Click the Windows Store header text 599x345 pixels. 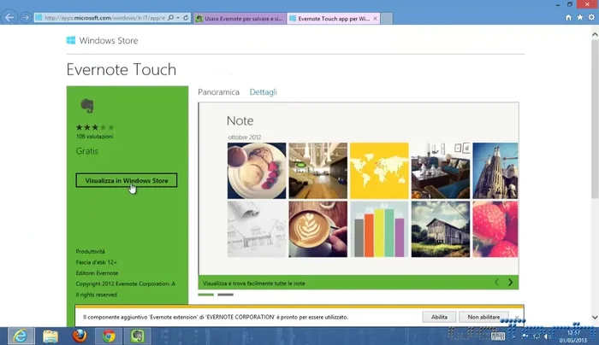tap(109, 40)
